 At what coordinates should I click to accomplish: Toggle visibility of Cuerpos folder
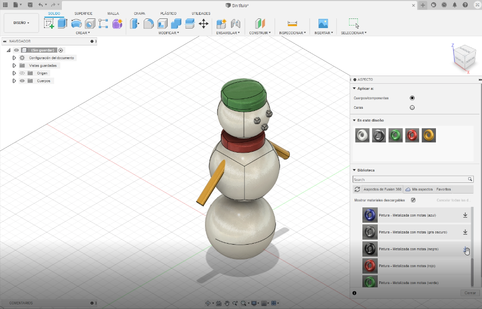(x=22, y=81)
